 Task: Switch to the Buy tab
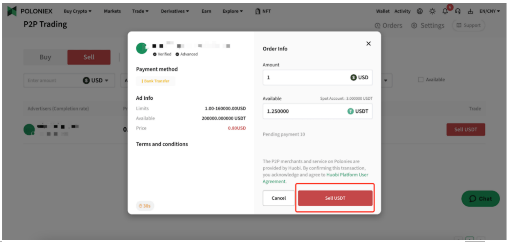pyautogui.click(x=45, y=57)
